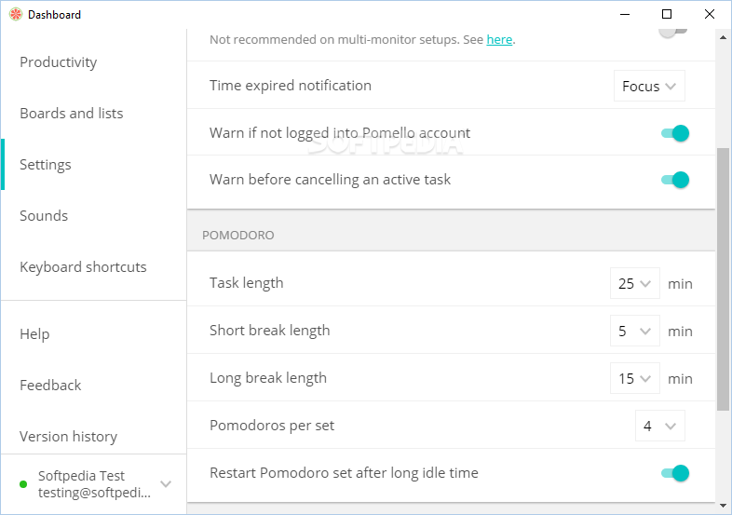Click the scrollbar up arrow
The width and height of the screenshot is (732, 515).
(723, 37)
